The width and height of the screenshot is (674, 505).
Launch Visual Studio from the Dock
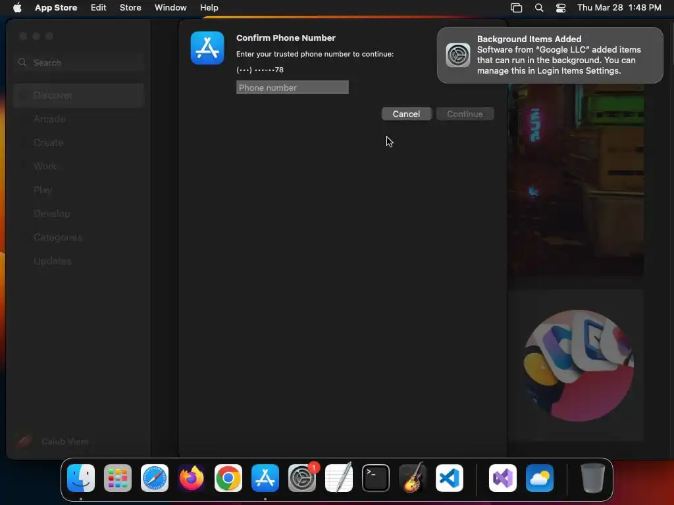(503, 478)
